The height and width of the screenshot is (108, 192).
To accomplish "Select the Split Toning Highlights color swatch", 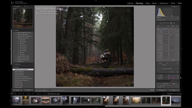I will [x=174, y=84].
